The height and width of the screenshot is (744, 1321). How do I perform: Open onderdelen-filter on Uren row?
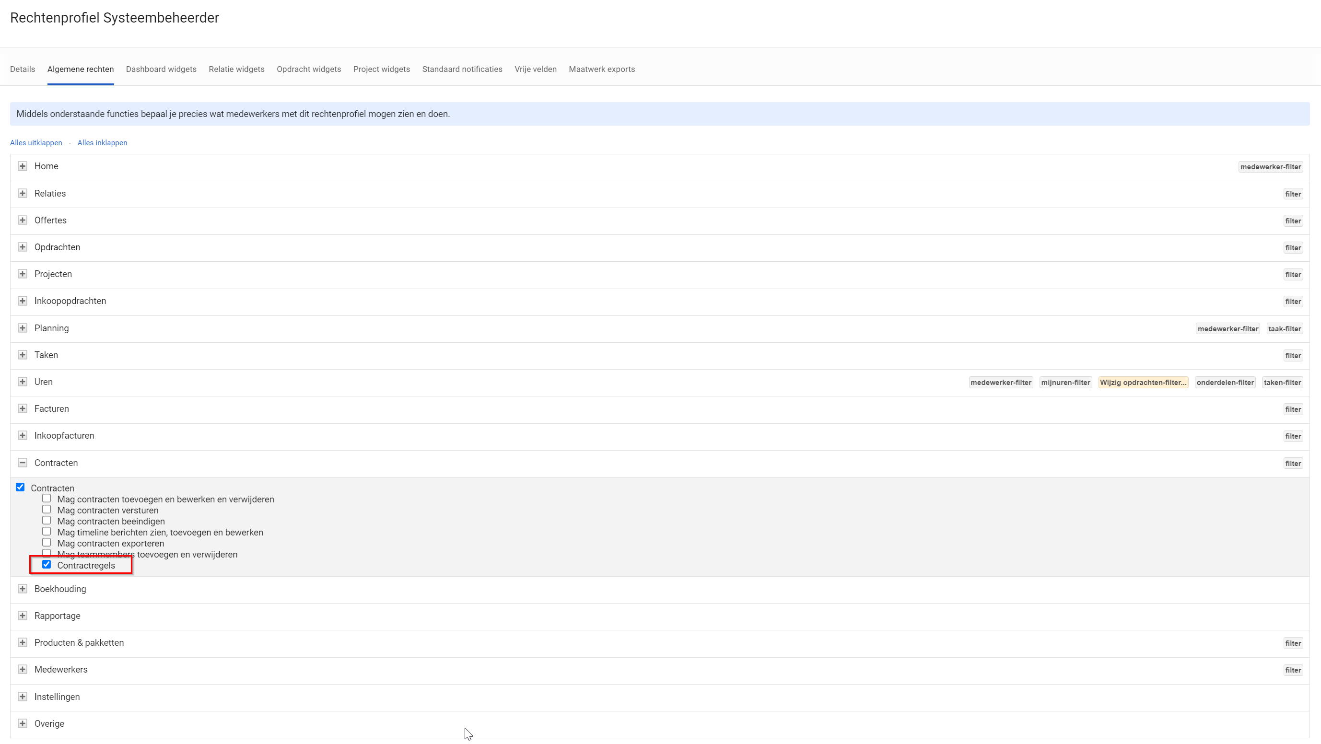pos(1225,383)
